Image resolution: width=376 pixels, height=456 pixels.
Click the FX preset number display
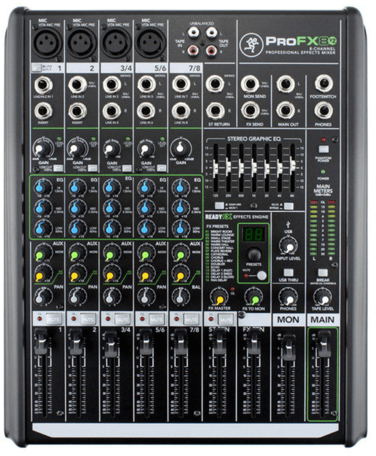click(254, 234)
